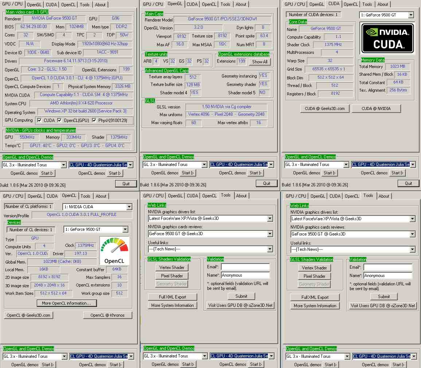The width and height of the screenshot is (421, 368).
Task: Click More OpenCL information button
Action: [66, 304]
